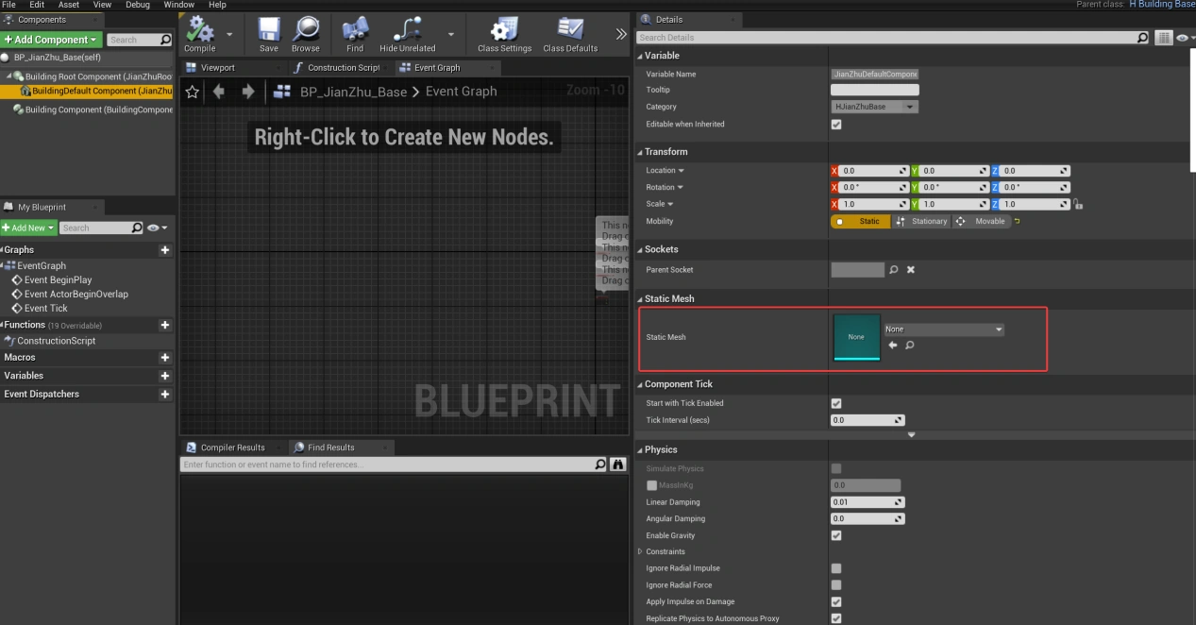Select Event BeginPlay in Graphs
This screenshot has height=625, width=1196.
(59, 280)
